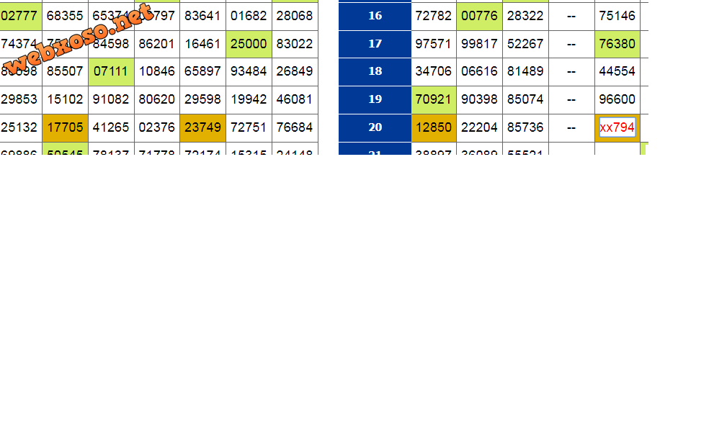Select the cell 72782
The height and width of the screenshot is (442, 727).
434,17
